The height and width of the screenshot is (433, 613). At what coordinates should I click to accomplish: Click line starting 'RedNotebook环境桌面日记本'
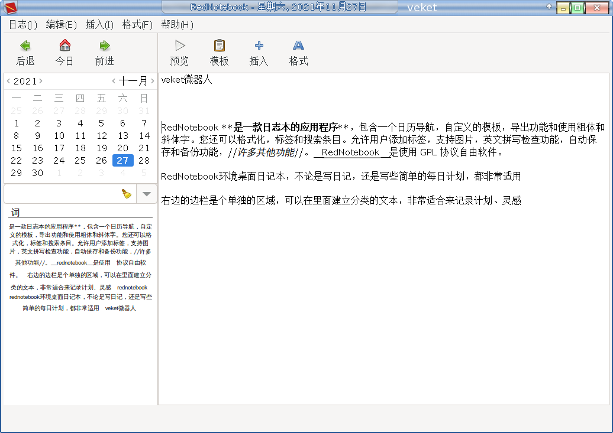pos(341,177)
